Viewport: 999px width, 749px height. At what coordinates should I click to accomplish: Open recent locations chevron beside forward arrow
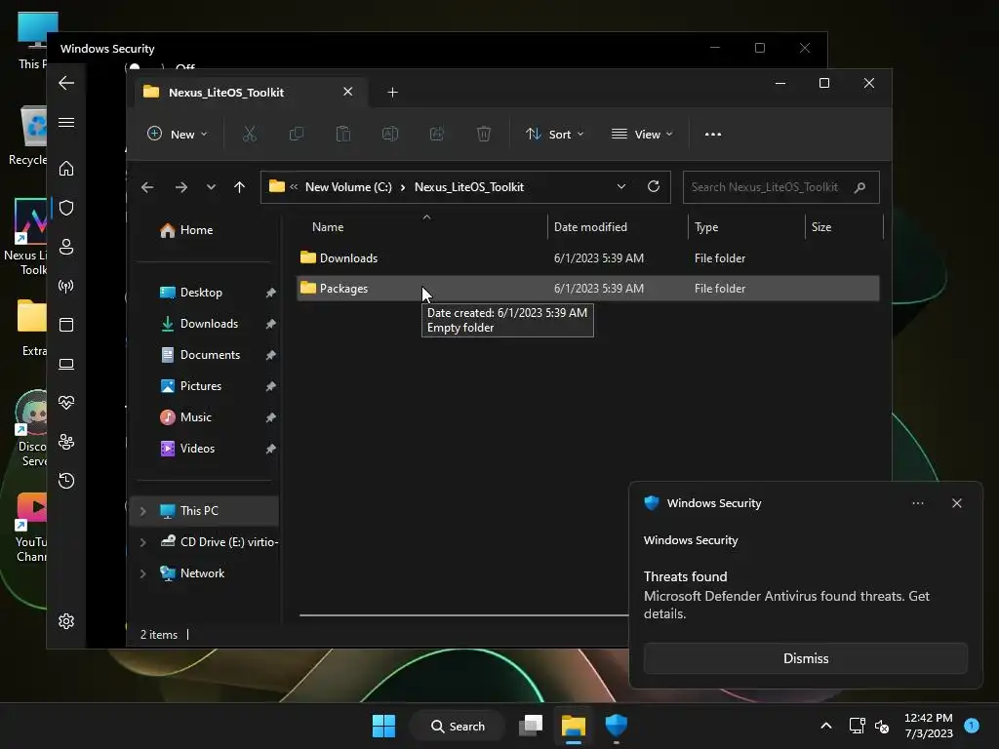point(211,187)
